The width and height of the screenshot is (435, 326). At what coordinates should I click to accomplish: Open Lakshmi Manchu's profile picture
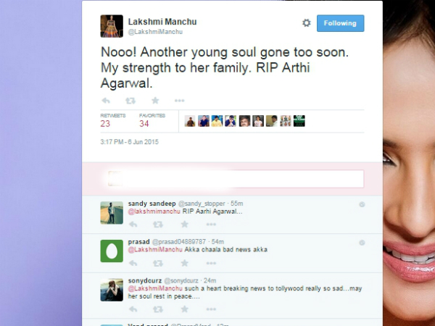(x=112, y=26)
